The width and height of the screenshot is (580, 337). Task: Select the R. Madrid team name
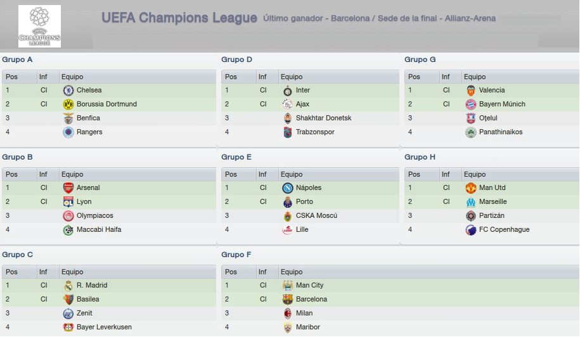(x=92, y=285)
